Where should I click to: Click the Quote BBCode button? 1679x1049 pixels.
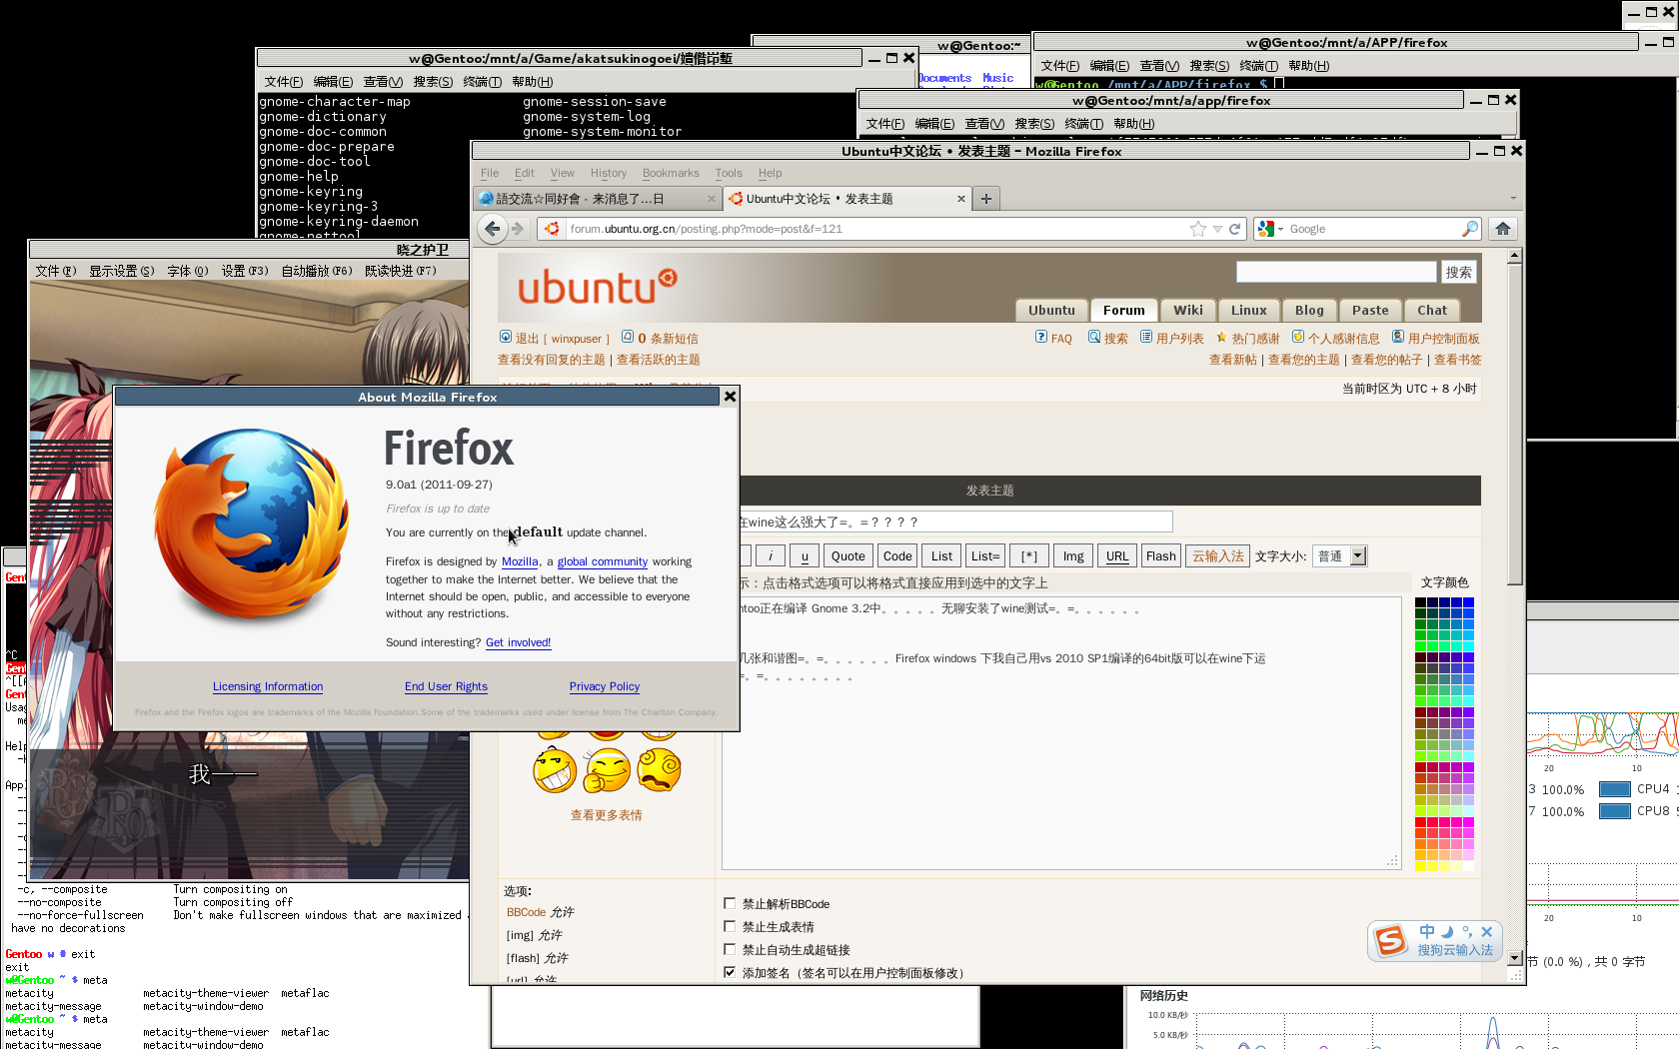[x=847, y=556]
